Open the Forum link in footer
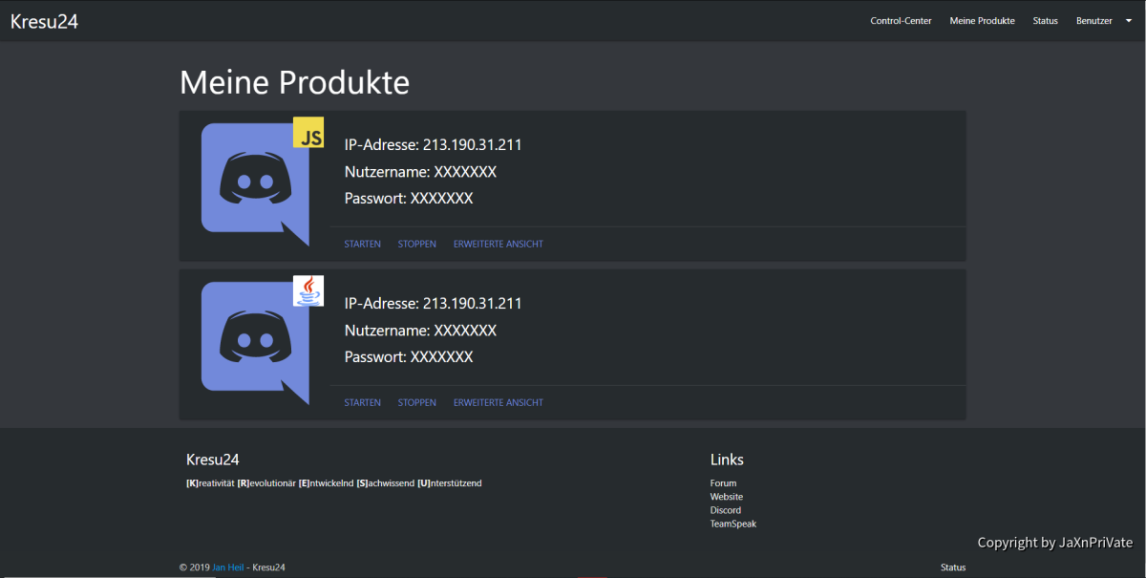Image resolution: width=1146 pixels, height=578 pixels. click(723, 482)
